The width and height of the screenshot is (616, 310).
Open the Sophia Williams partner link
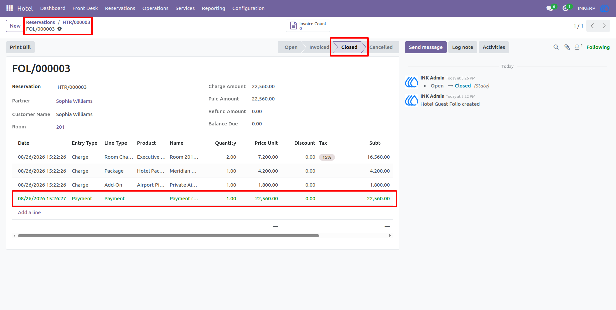[x=74, y=101]
